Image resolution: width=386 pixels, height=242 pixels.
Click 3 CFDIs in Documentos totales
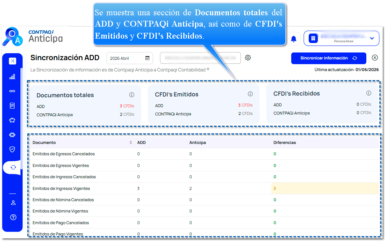point(127,106)
